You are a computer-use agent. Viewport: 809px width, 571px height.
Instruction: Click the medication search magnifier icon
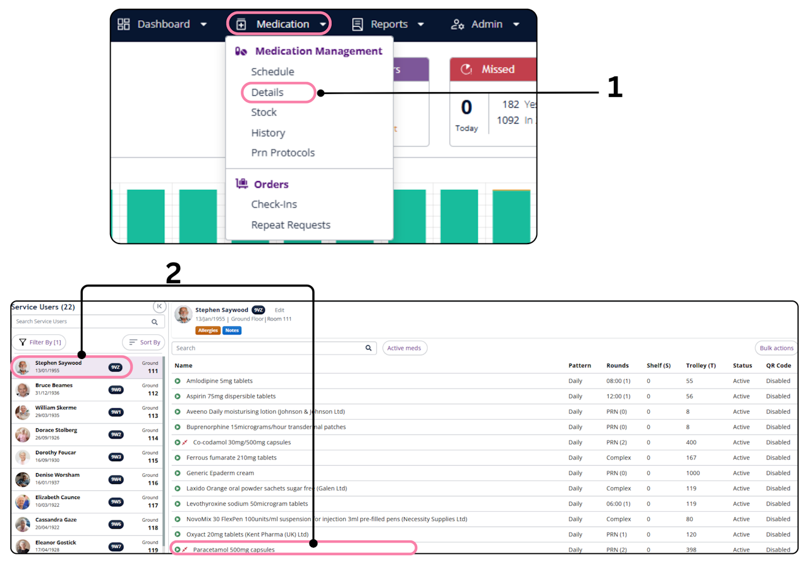click(x=368, y=348)
